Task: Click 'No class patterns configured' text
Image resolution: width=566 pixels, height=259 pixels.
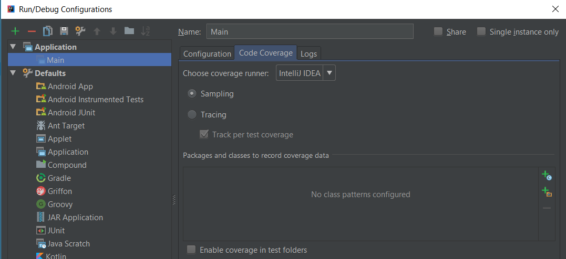Action: pos(361,195)
